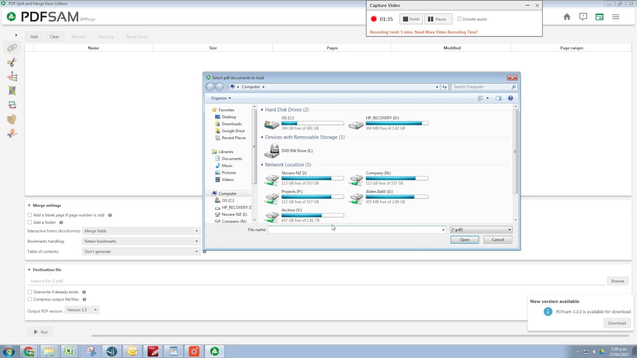Toggle Compress output file/files checkbox
The image size is (637, 358).
30,299
